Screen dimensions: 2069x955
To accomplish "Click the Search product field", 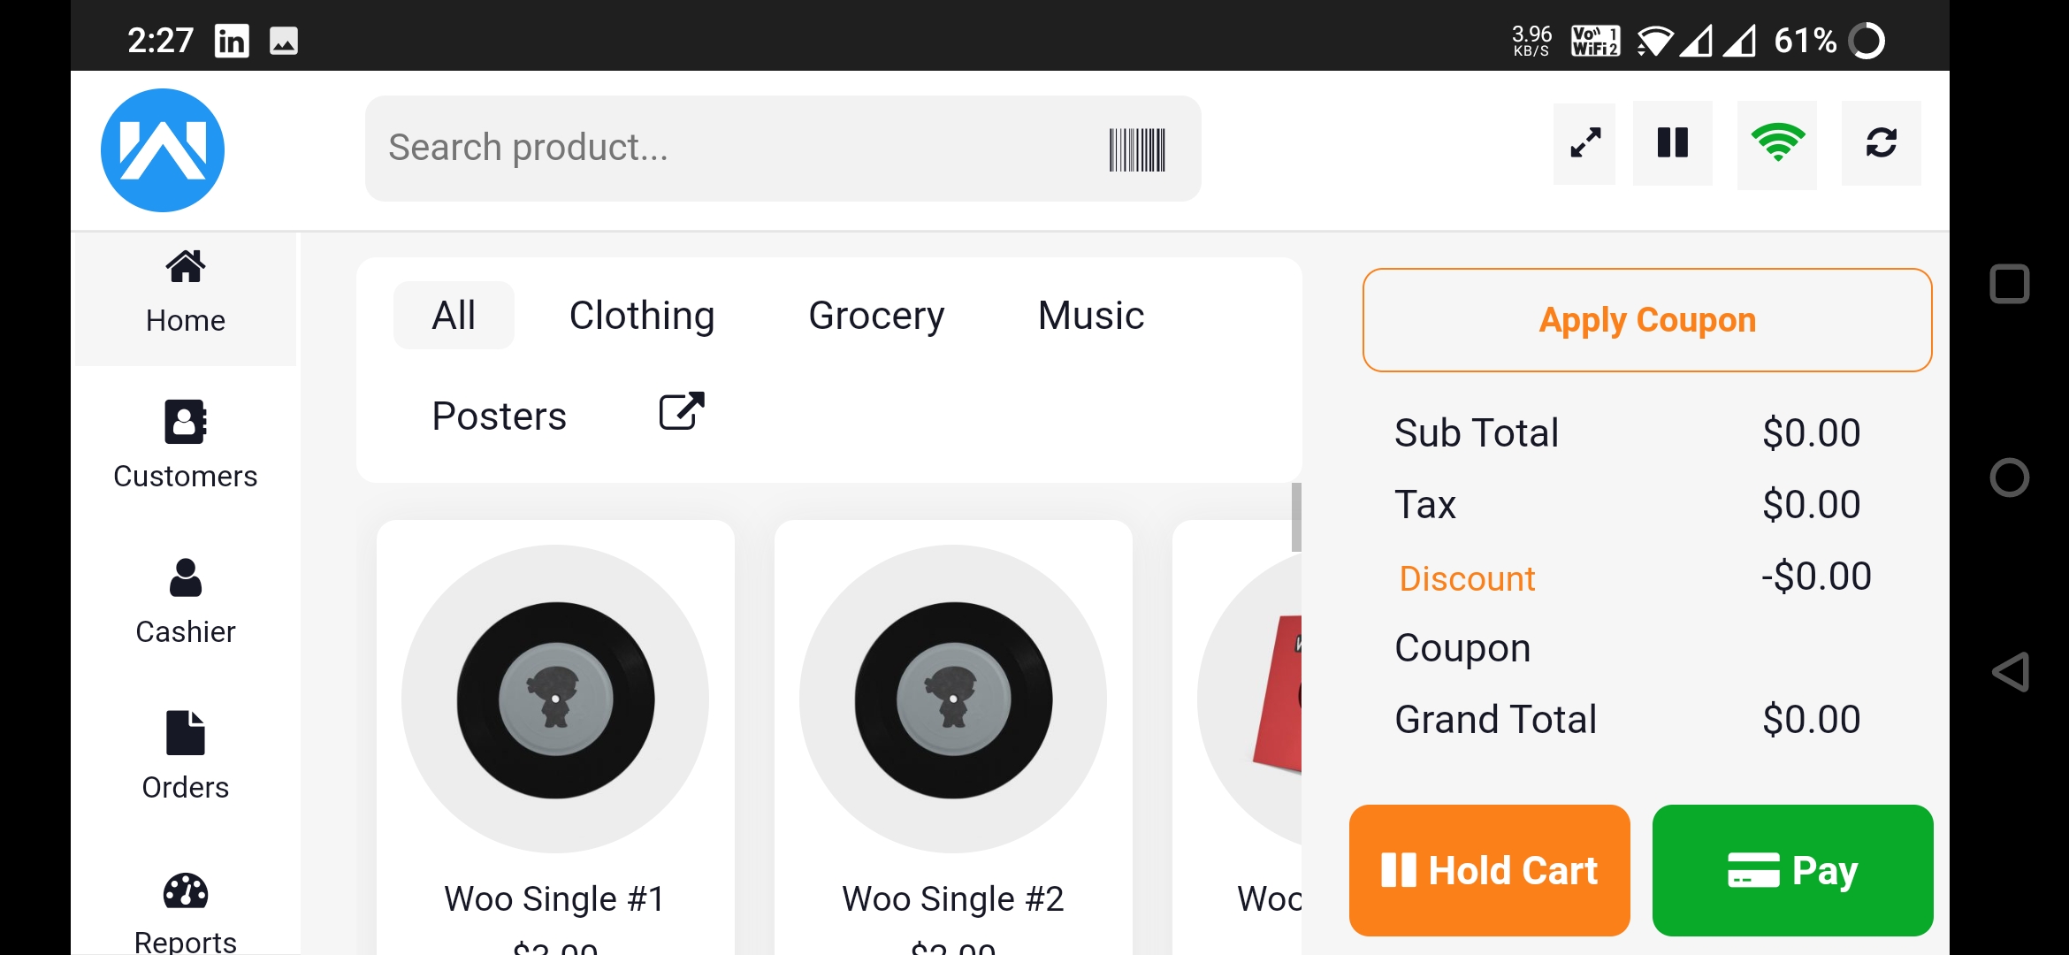I will click(x=783, y=149).
